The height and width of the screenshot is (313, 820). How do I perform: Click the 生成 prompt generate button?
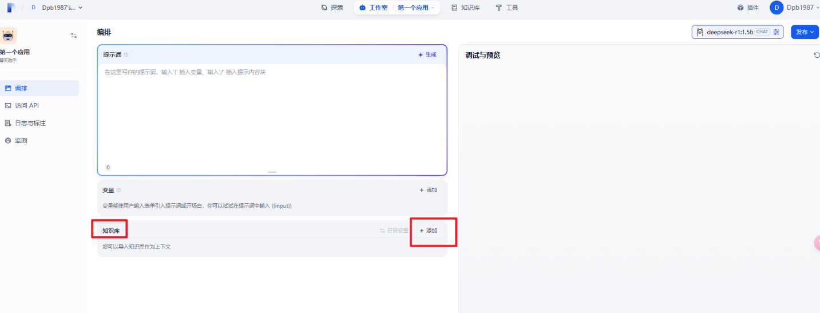click(x=427, y=54)
